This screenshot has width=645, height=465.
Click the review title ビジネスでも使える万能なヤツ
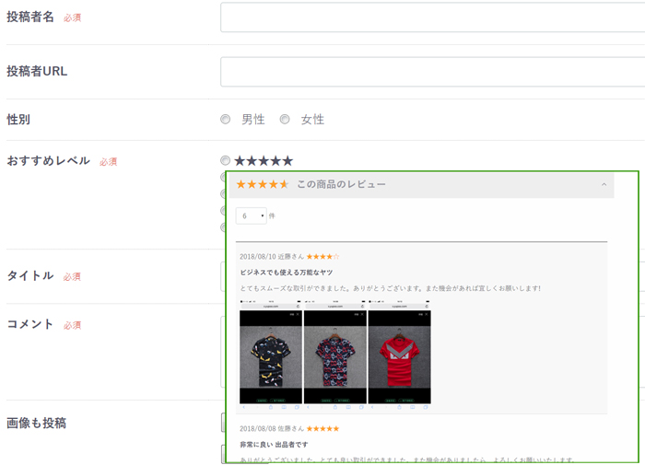[287, 273]
